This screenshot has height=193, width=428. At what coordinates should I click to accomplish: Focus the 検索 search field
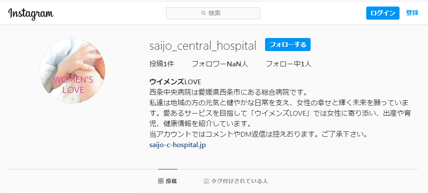point(213,13)
